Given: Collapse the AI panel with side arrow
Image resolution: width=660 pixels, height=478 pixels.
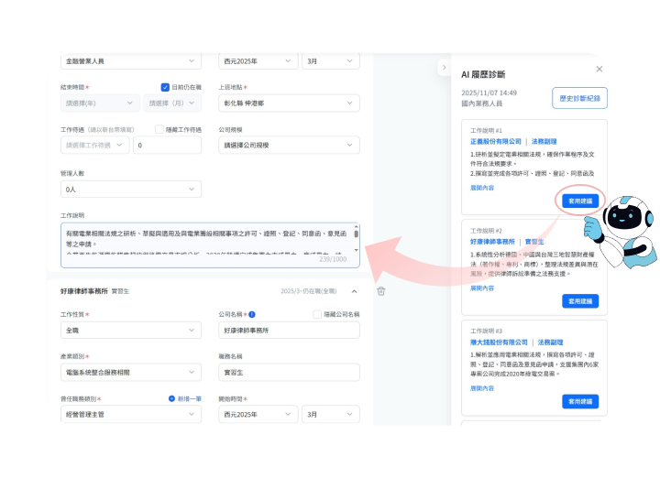Looking at the screenshot, I should [444, 67].
